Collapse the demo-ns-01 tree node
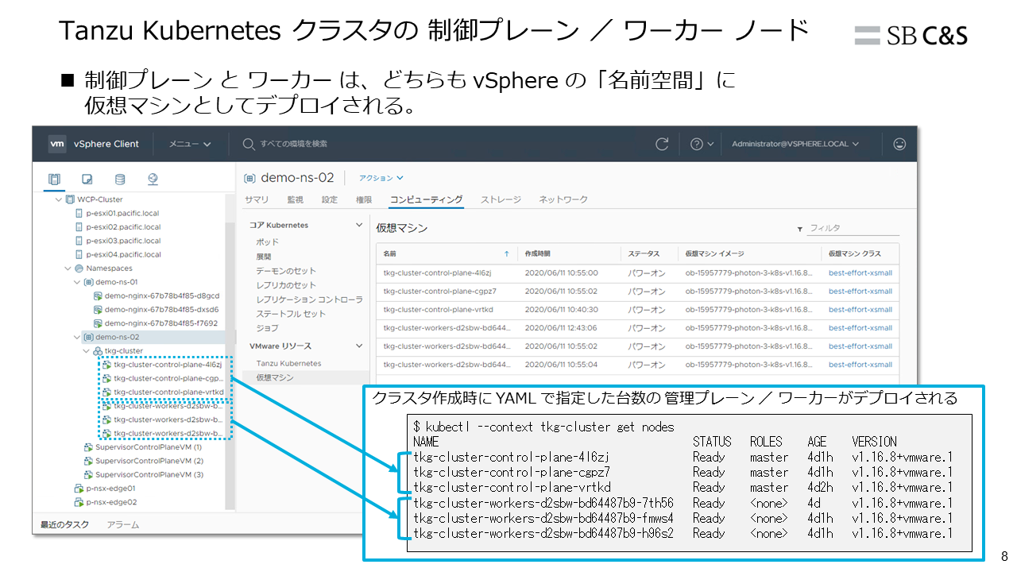This screenshot has height=572, width=1017. tap(76, 282)
